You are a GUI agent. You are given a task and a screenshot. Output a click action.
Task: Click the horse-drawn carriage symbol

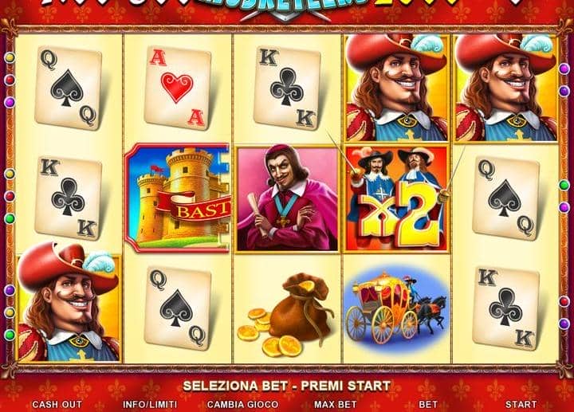tap(395, 308)
